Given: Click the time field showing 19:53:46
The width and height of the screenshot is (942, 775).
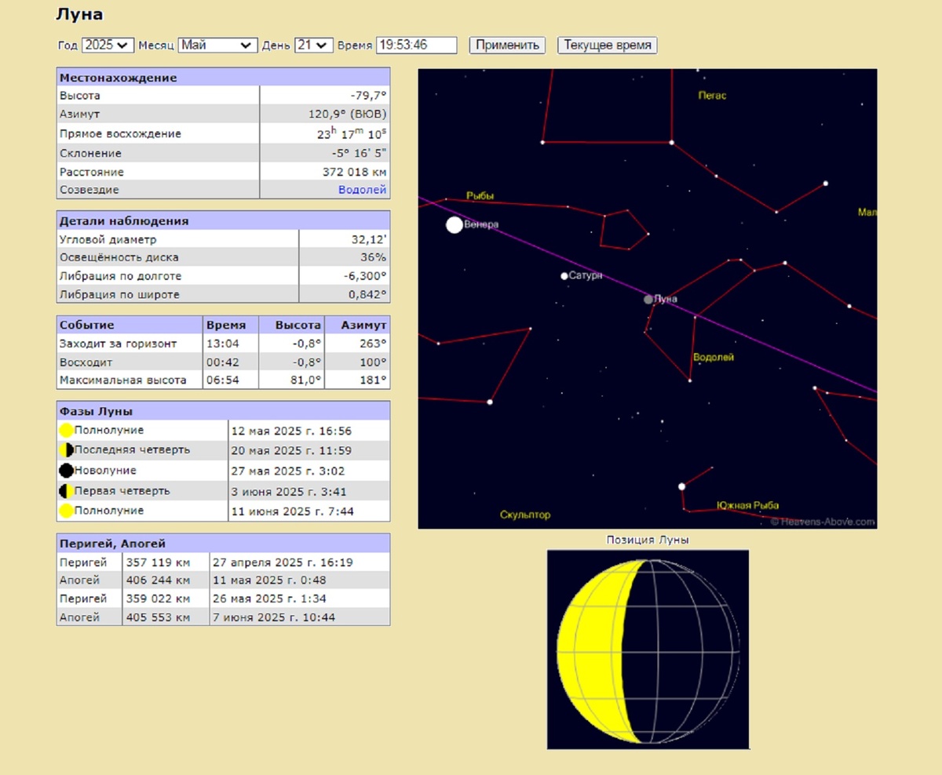Looking at the screenshot, I should pos(416,45).
